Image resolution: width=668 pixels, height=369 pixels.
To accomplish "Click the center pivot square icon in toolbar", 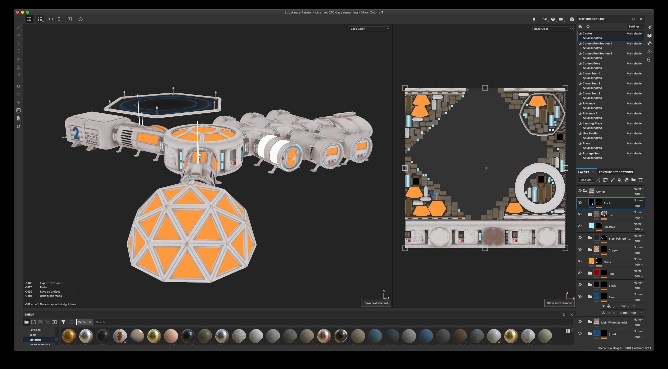I will (69, 19).
